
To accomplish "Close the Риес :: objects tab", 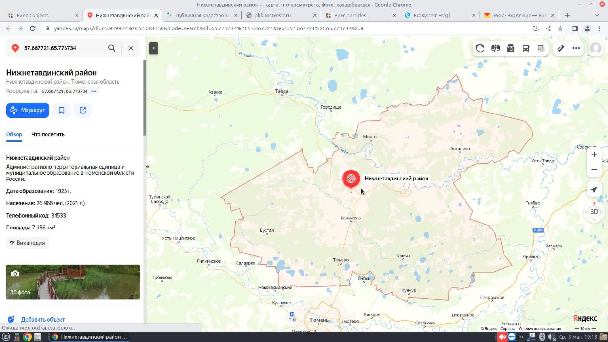I will 77,15.
